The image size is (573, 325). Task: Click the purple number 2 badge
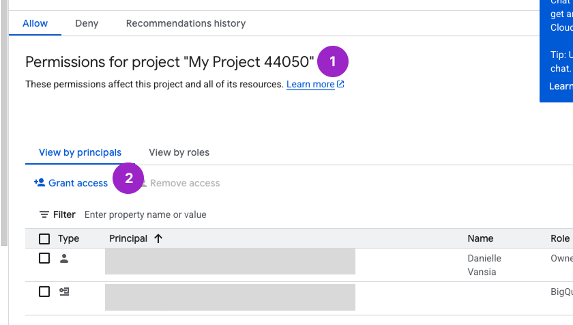tap(128, 179)
